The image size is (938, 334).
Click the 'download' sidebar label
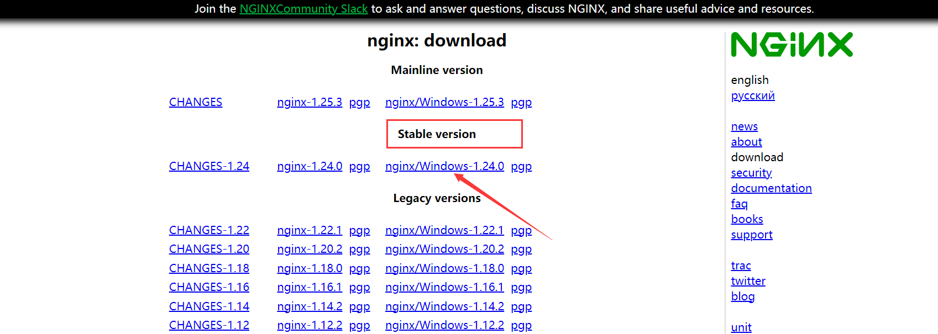coord(757,157)
